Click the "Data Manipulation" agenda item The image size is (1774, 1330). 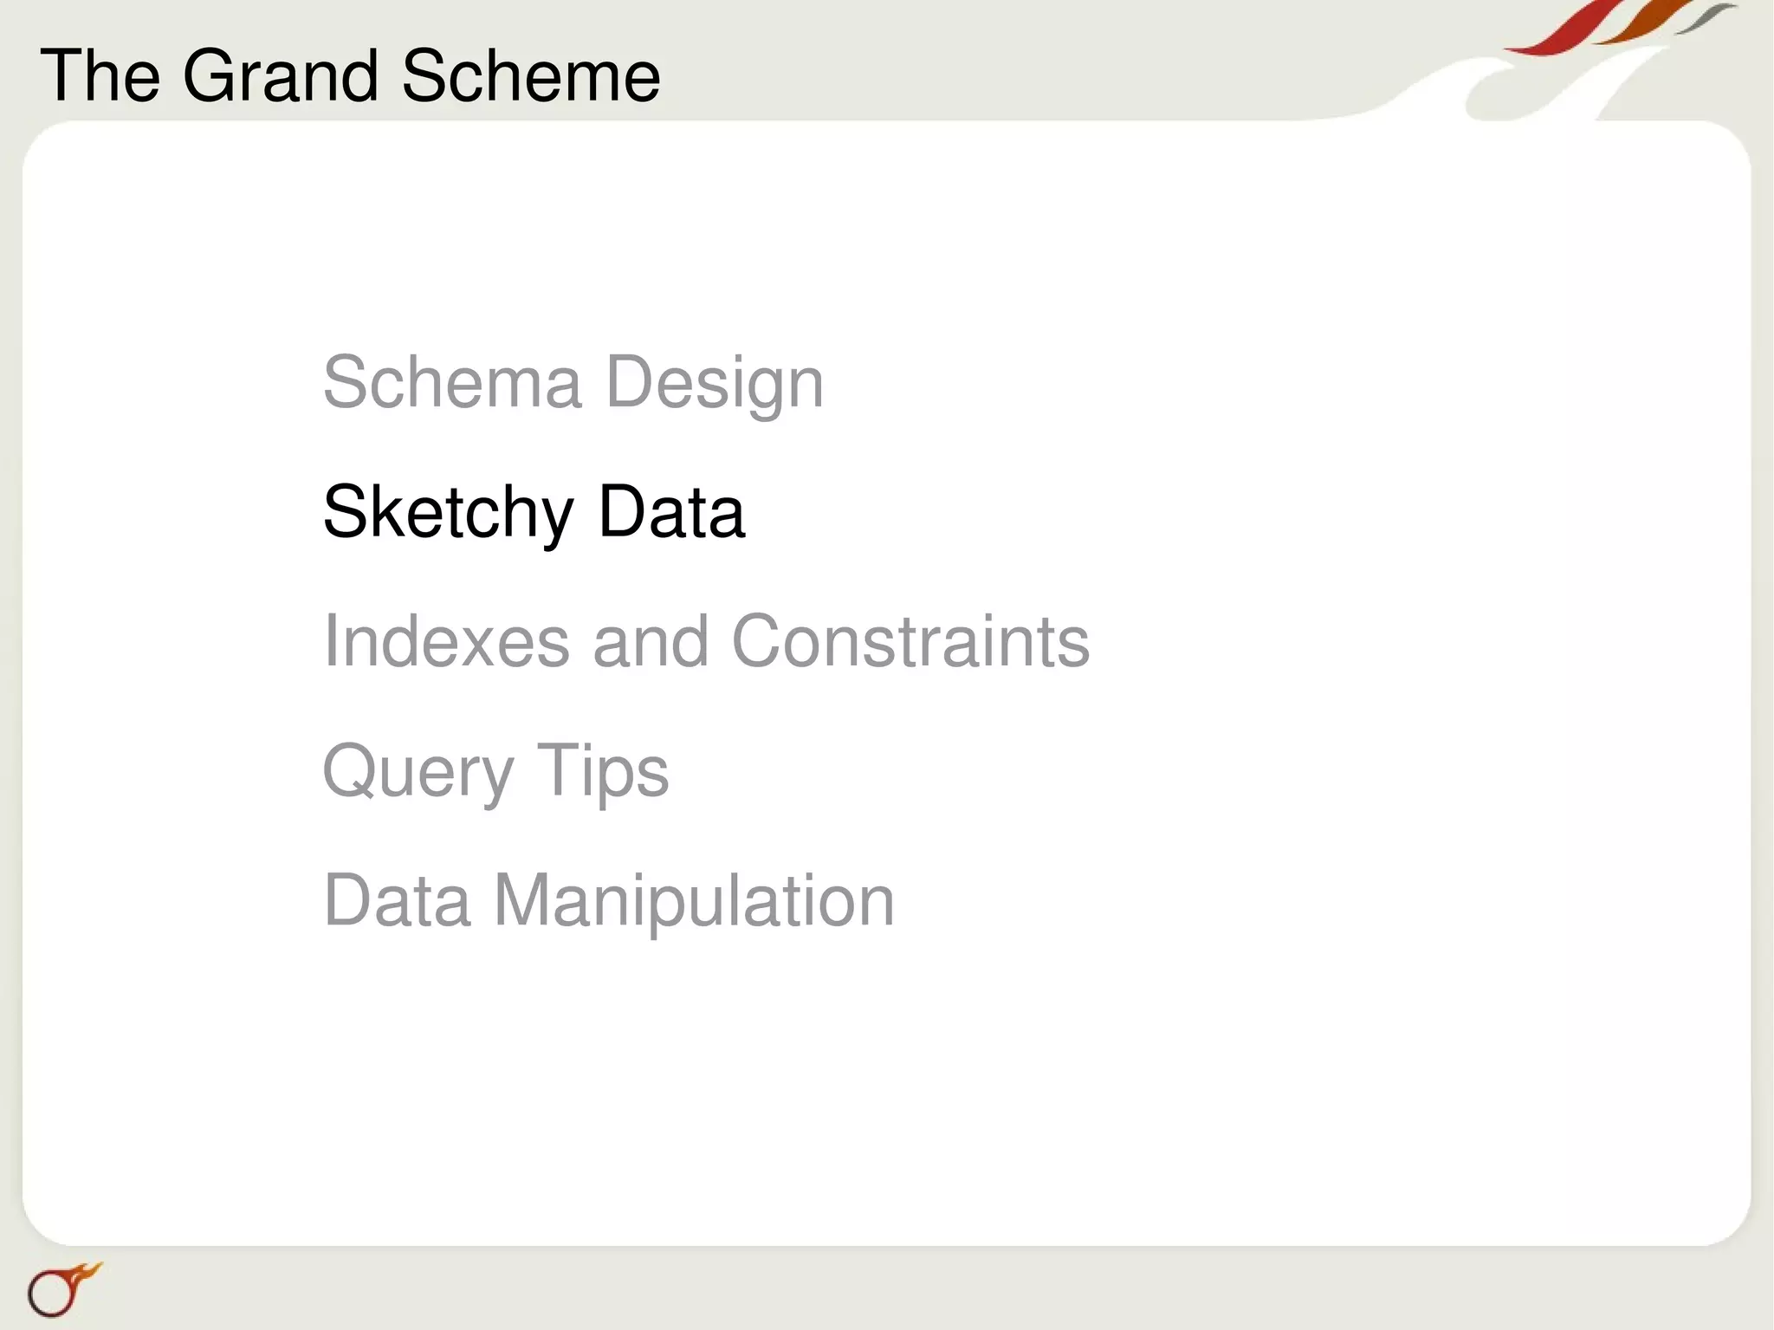(608, 900)
